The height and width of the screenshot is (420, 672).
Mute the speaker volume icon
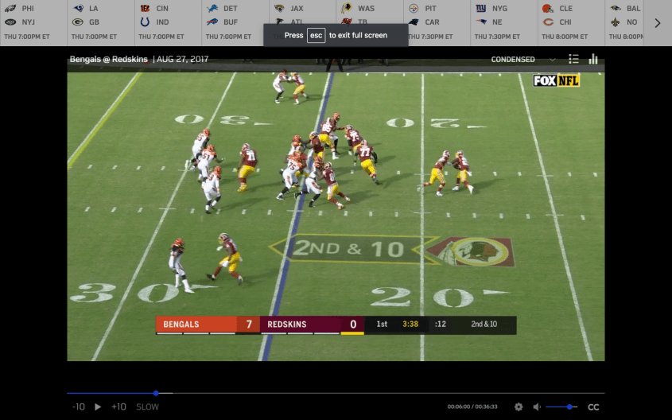pyautogui.click(x=537, y=406)
